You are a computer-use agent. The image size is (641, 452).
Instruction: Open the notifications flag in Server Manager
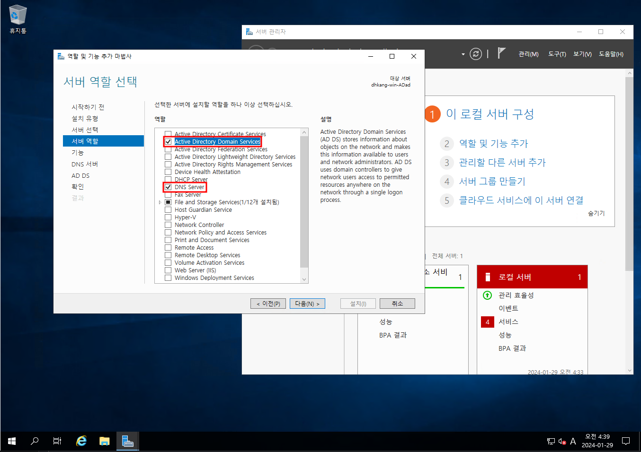502,53
